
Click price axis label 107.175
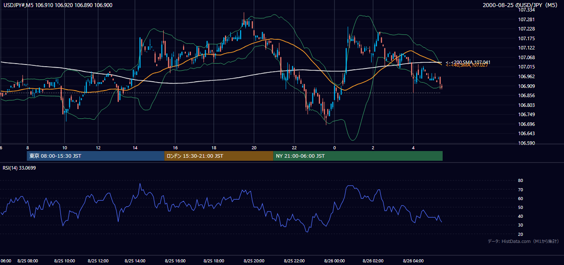527,38
